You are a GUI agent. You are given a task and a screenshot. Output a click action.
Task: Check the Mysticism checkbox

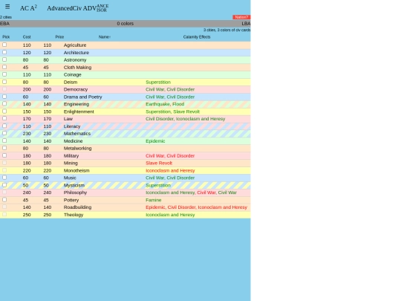tap(4, 185)
